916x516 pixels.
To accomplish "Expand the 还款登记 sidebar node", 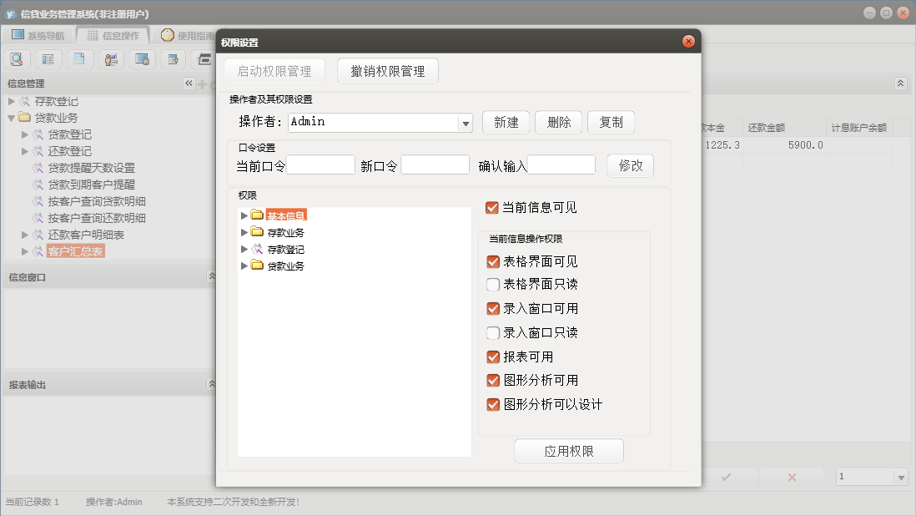I will tap(24, 151).
